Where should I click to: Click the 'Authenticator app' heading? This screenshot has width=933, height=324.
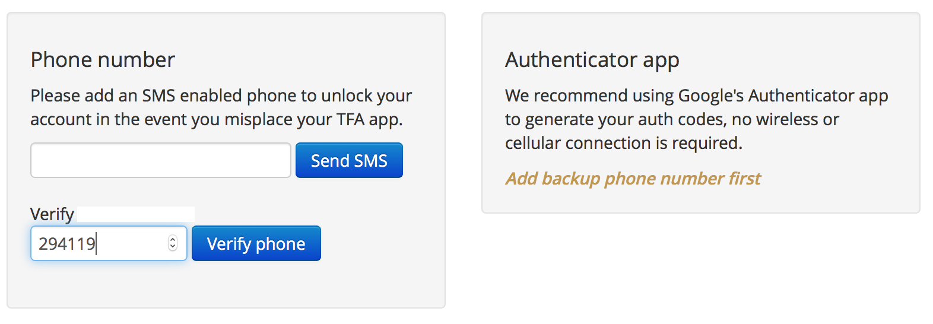tap(592, 60)
